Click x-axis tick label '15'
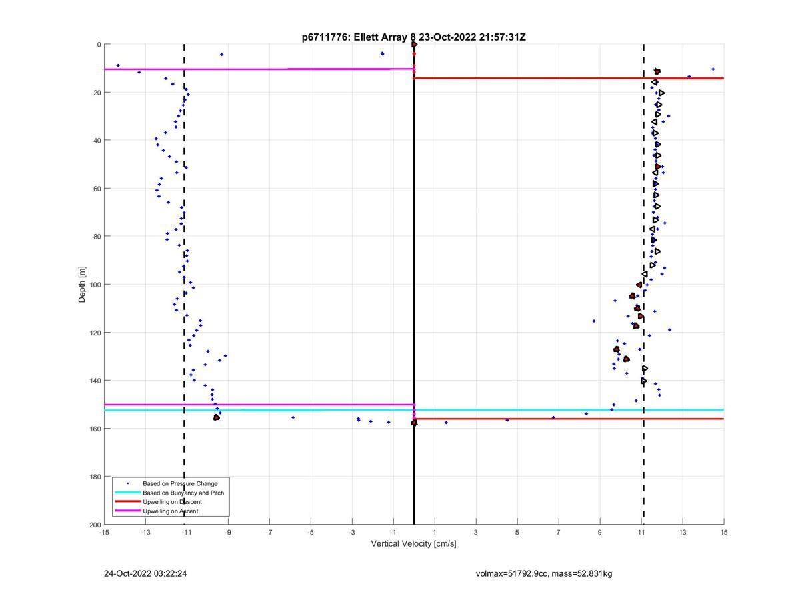800x590 pixels. click(x=724, y=532)
